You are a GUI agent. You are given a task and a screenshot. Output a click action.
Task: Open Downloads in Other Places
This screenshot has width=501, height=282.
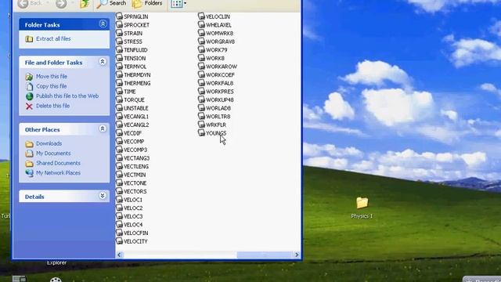click(49, 143)
